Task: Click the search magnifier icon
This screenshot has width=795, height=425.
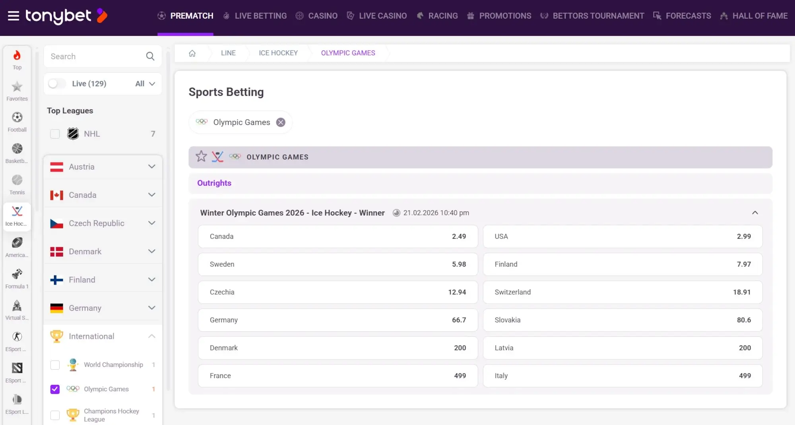Action: [150, 56]
